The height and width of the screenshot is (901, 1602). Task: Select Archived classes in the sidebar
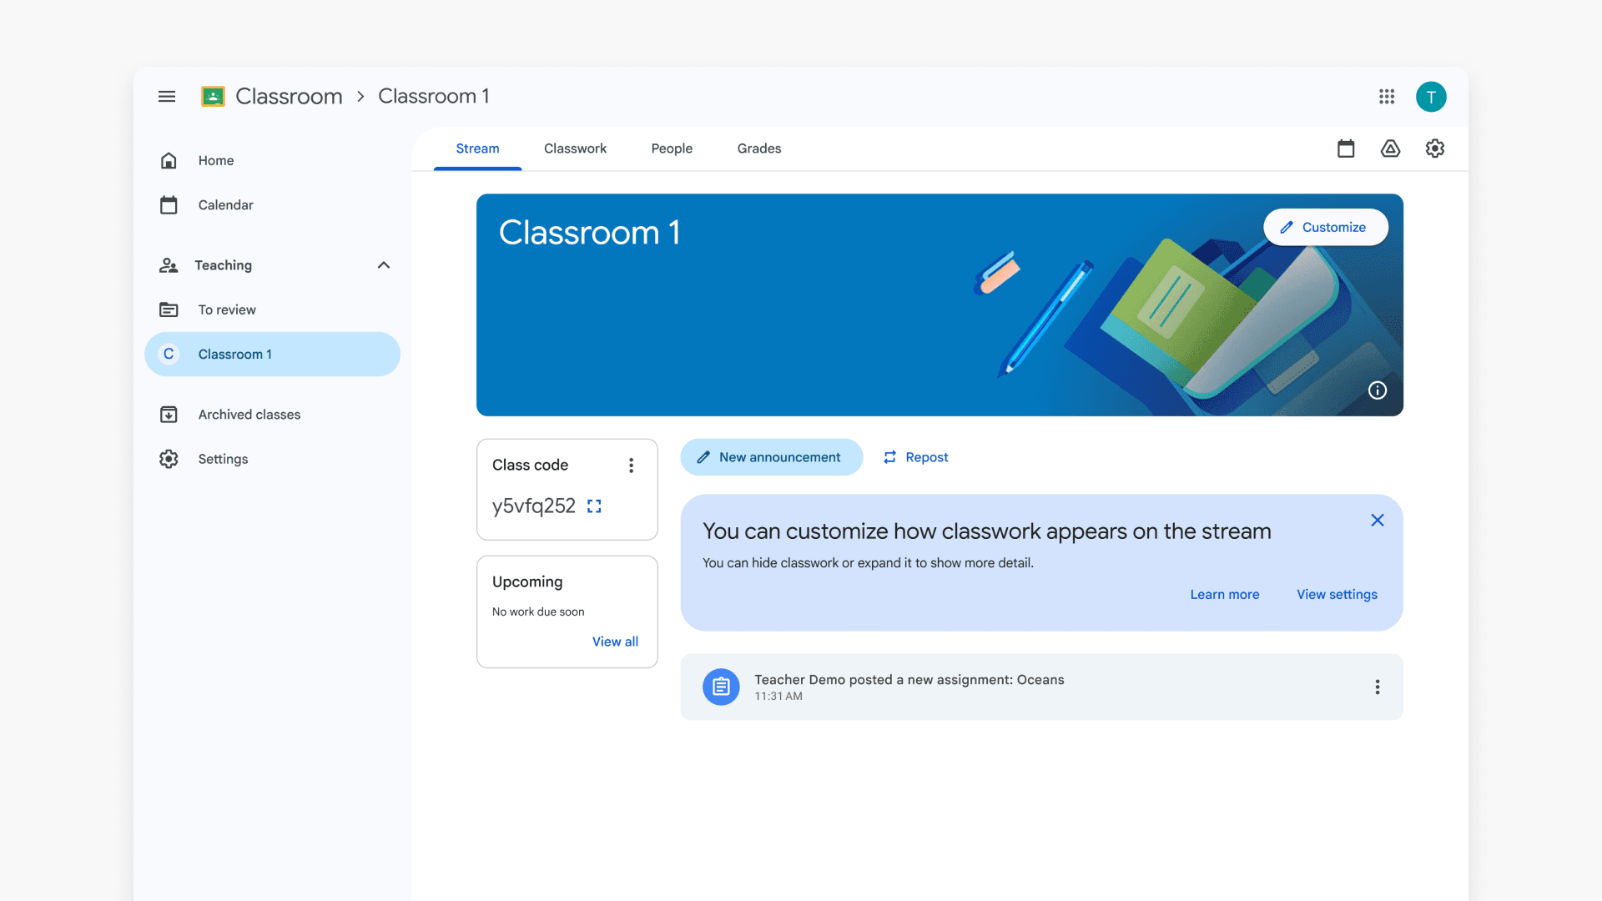[249, 414]
